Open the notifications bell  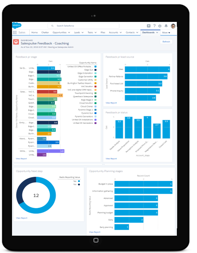(x=166, y=26)
